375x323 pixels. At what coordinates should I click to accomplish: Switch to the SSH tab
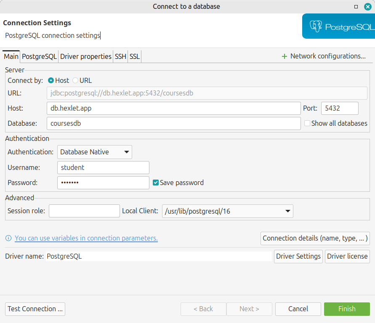(x=120, y=56)
